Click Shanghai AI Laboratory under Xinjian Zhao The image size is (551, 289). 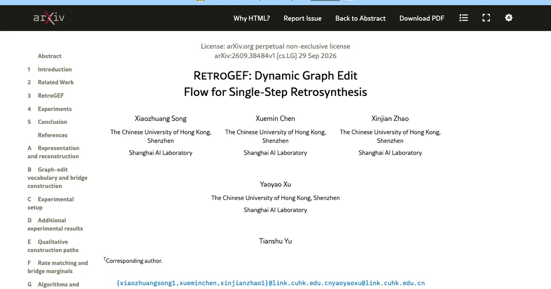pyautogui.click(x=390, y=153)
